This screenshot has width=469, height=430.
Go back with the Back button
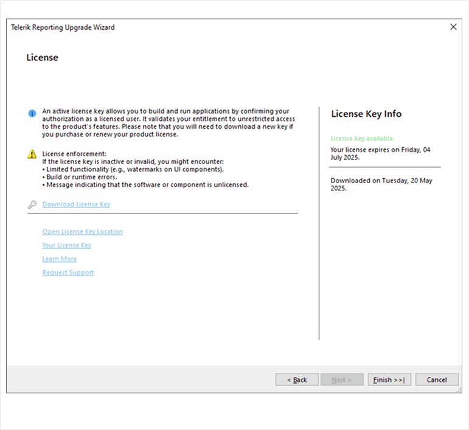click(x=296, y=380)
